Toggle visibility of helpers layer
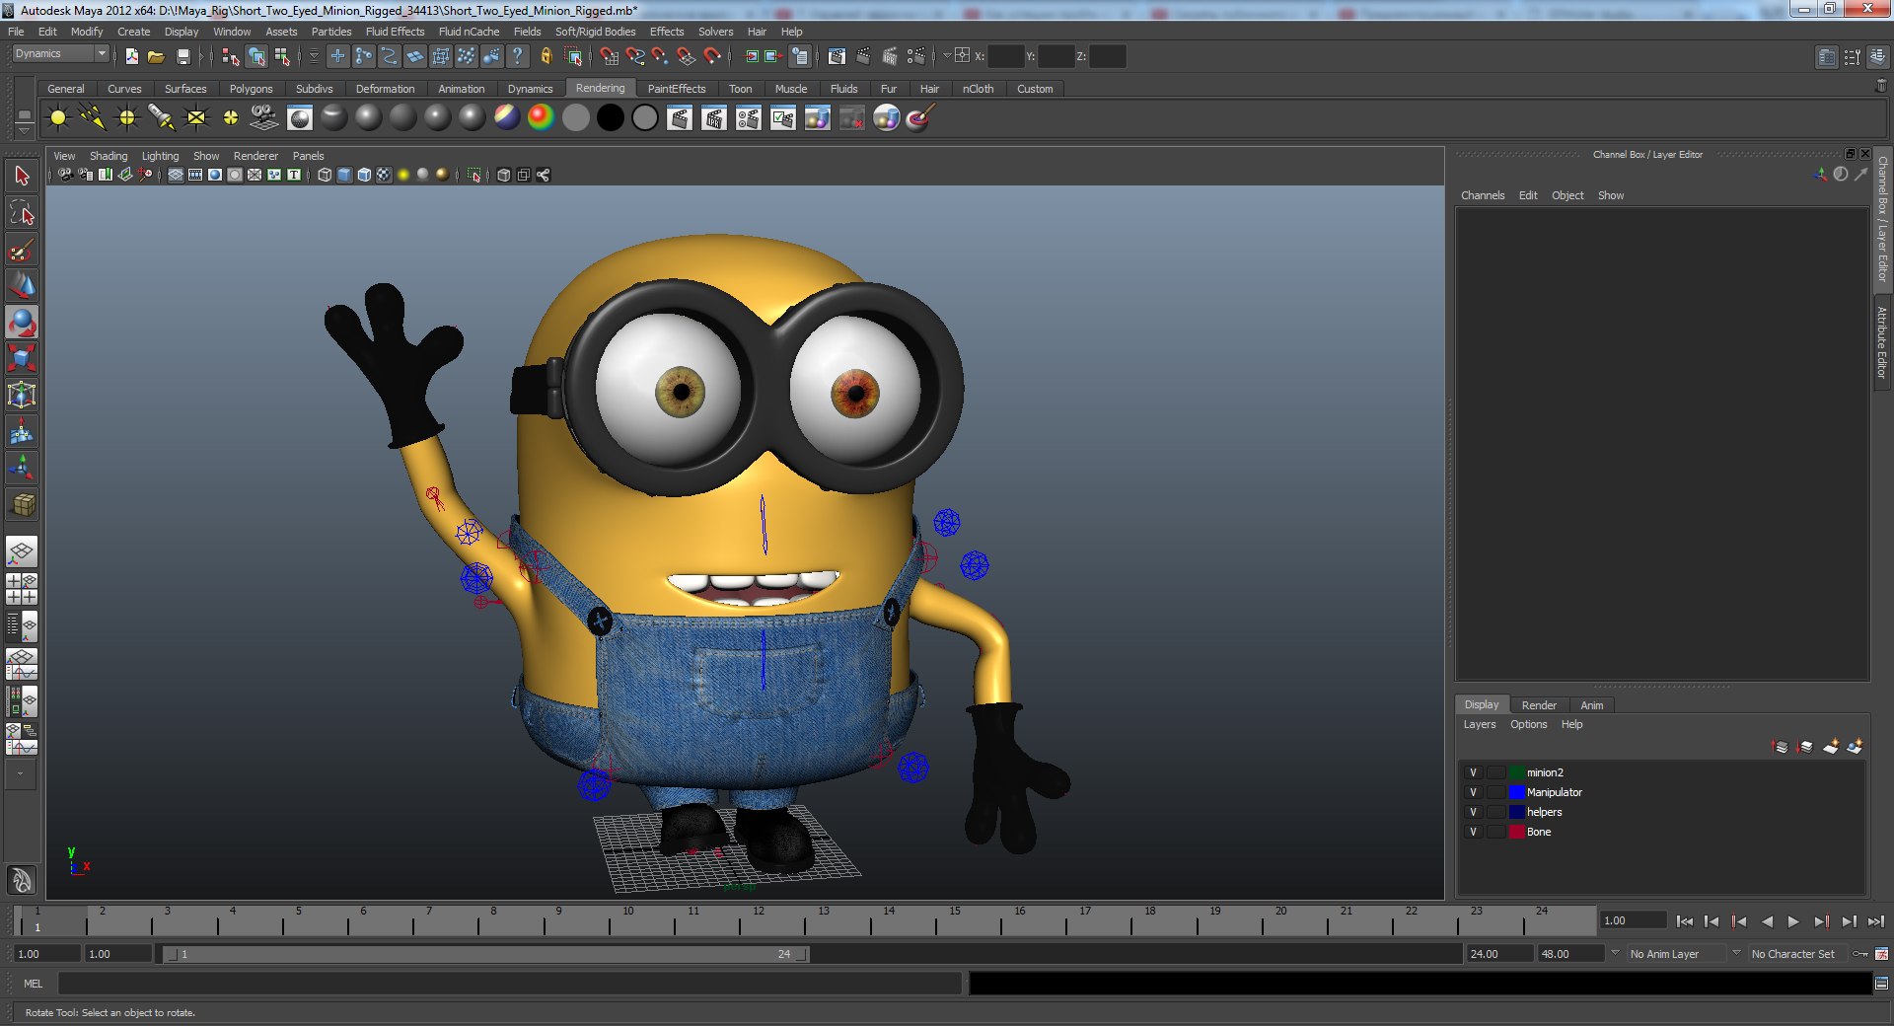The width and height of the screenshot is (1894, 1026). [1474, 812]
